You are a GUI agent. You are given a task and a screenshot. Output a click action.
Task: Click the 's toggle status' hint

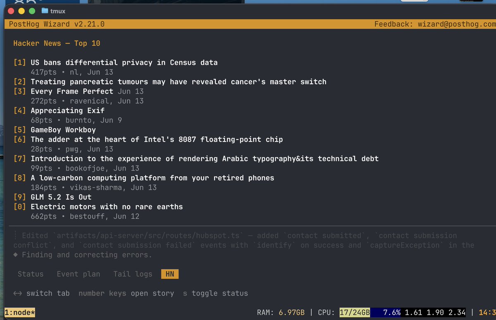click(x=215, y=294)
